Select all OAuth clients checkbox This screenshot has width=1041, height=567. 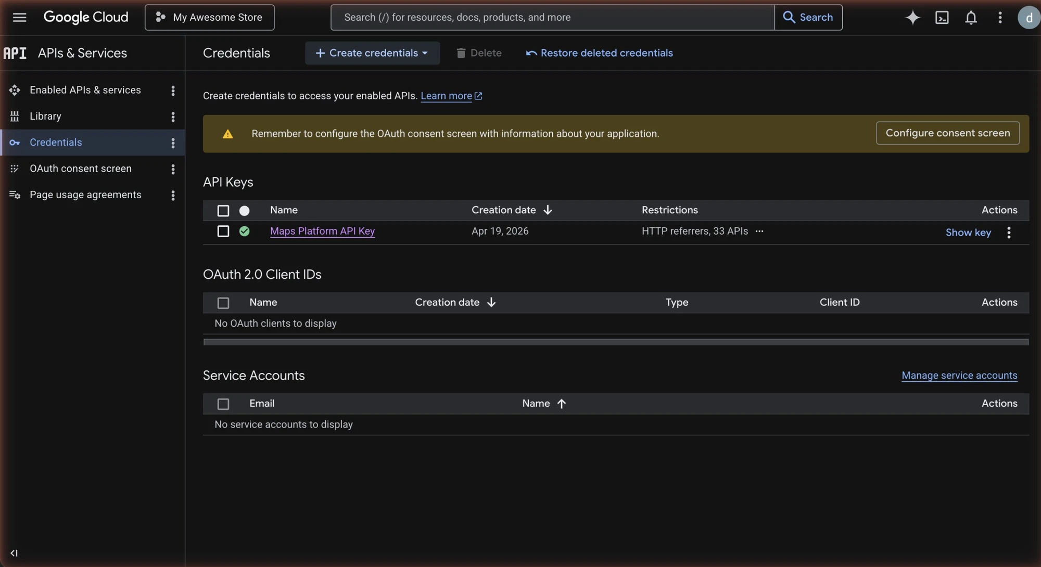[223, 303]
